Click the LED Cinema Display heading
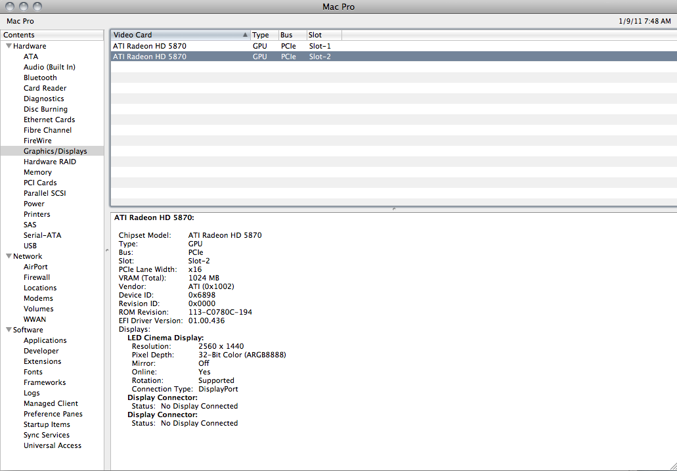 pyautogui.click(x=165, y=338)
